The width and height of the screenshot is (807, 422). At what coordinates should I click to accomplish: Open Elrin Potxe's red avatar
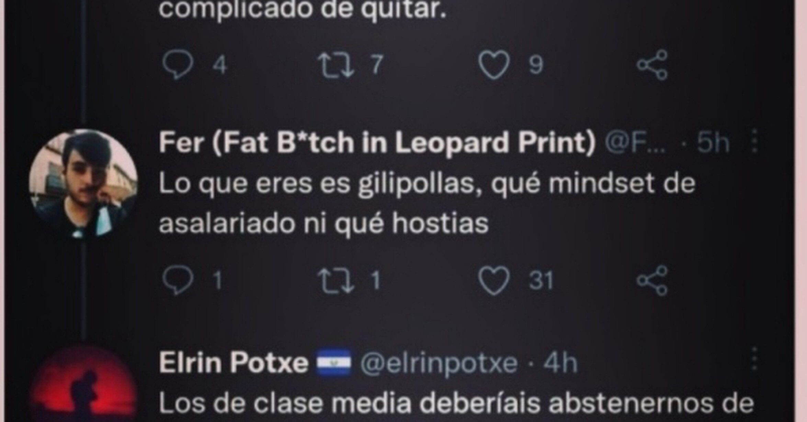[x=83, y=384]
